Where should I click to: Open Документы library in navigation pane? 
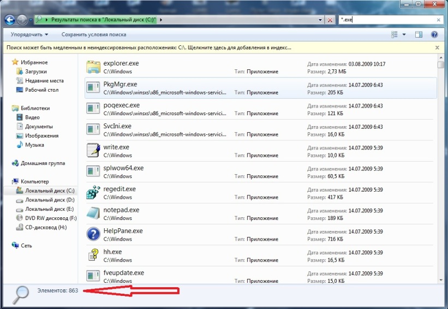(39, 127)
